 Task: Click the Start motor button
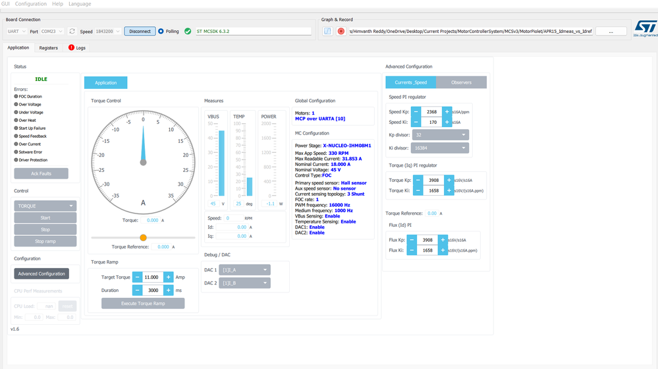[x=45, y=217]
